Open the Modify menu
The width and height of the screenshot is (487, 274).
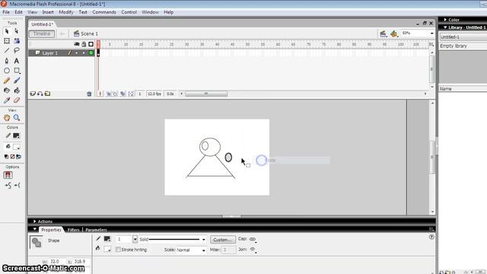click(x=66, y=12)
